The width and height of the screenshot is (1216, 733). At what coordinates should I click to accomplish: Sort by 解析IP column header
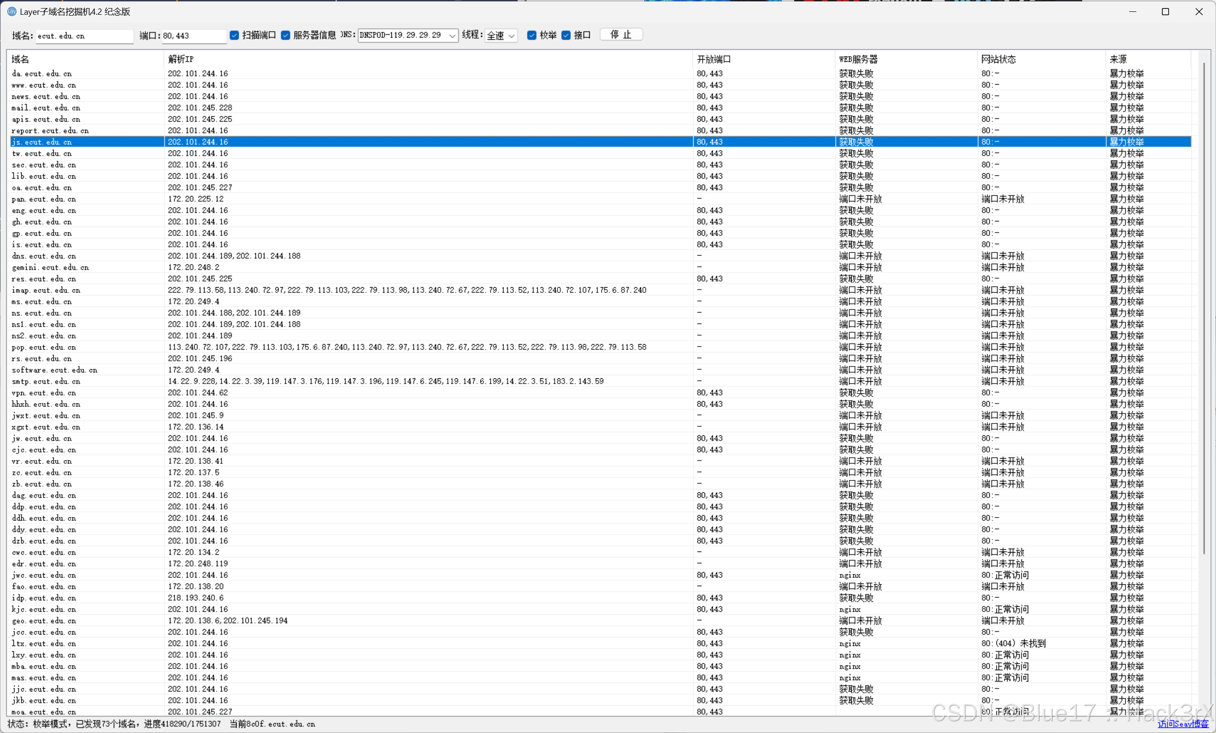tap(181, 59)
